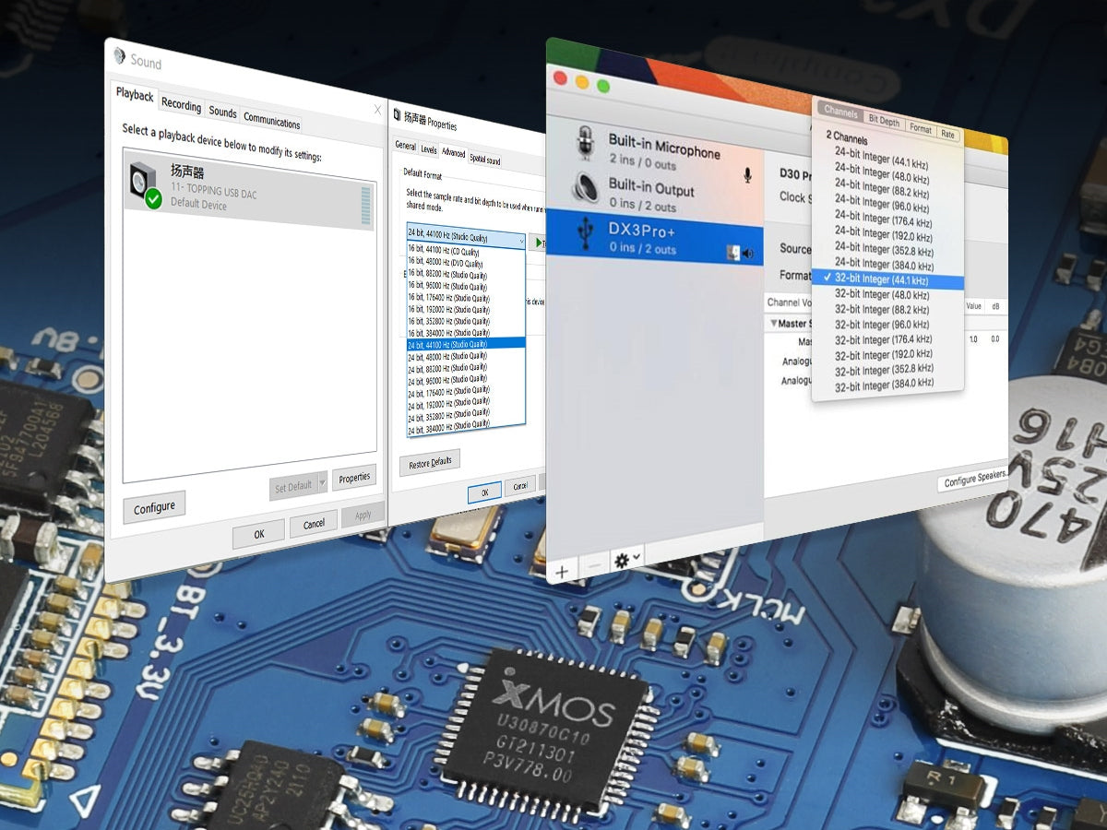Open the Spatial sound tab
Viewport: 1107px width, 830px height.
tap(485, 160)
